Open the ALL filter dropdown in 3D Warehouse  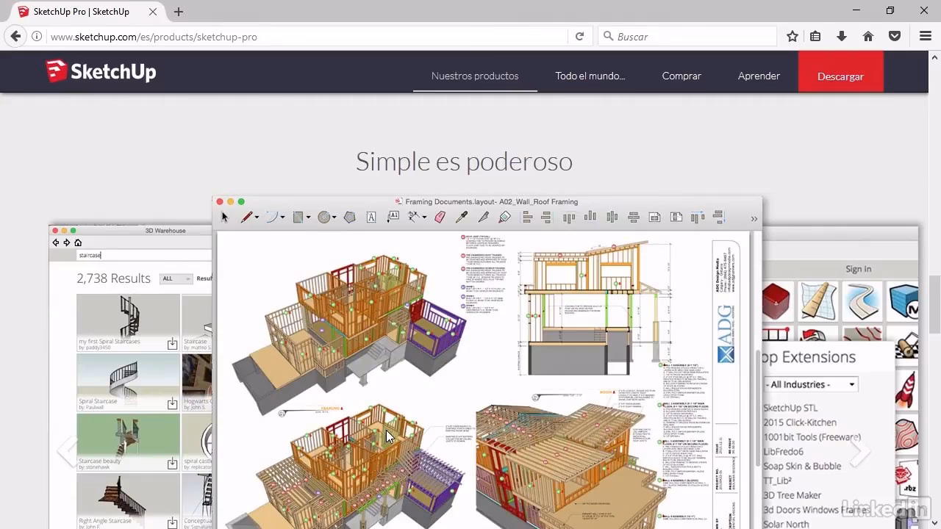click(175, 278)
